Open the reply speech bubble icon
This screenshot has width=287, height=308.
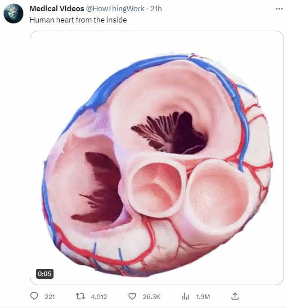(x=34, y=296)
